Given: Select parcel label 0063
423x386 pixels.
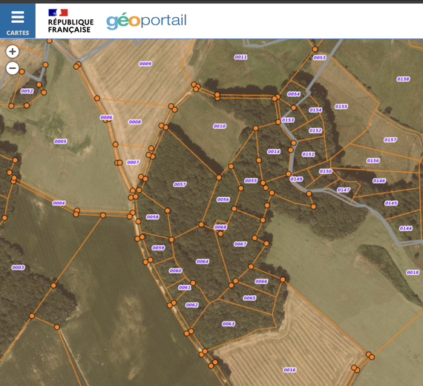Looking at the screenshot, I should [229, 324].
